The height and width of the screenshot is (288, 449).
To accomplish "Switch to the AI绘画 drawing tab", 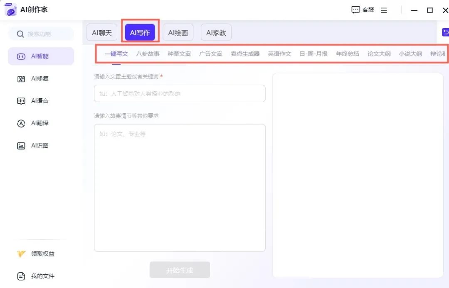I will coord(178,32).
